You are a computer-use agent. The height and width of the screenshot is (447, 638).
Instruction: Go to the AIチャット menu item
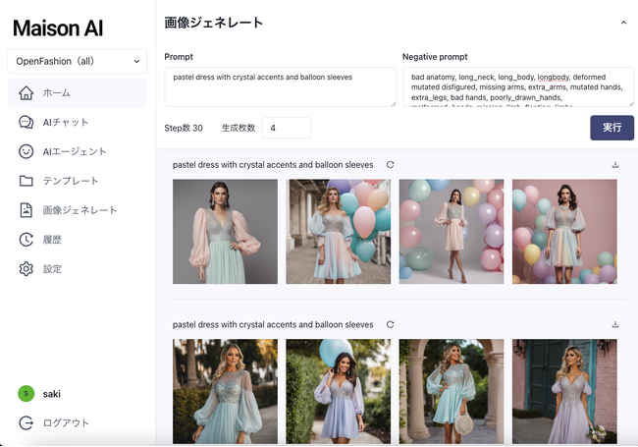66,123
